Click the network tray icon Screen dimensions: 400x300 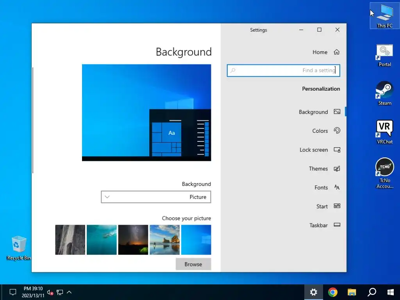tap(60, 292)
